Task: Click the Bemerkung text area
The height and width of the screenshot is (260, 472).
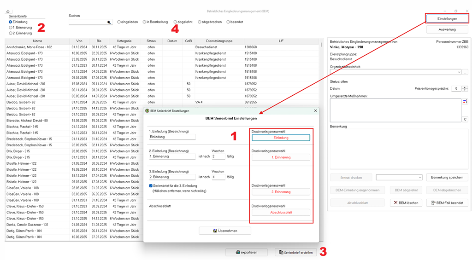Action: [x=399, y=149]
